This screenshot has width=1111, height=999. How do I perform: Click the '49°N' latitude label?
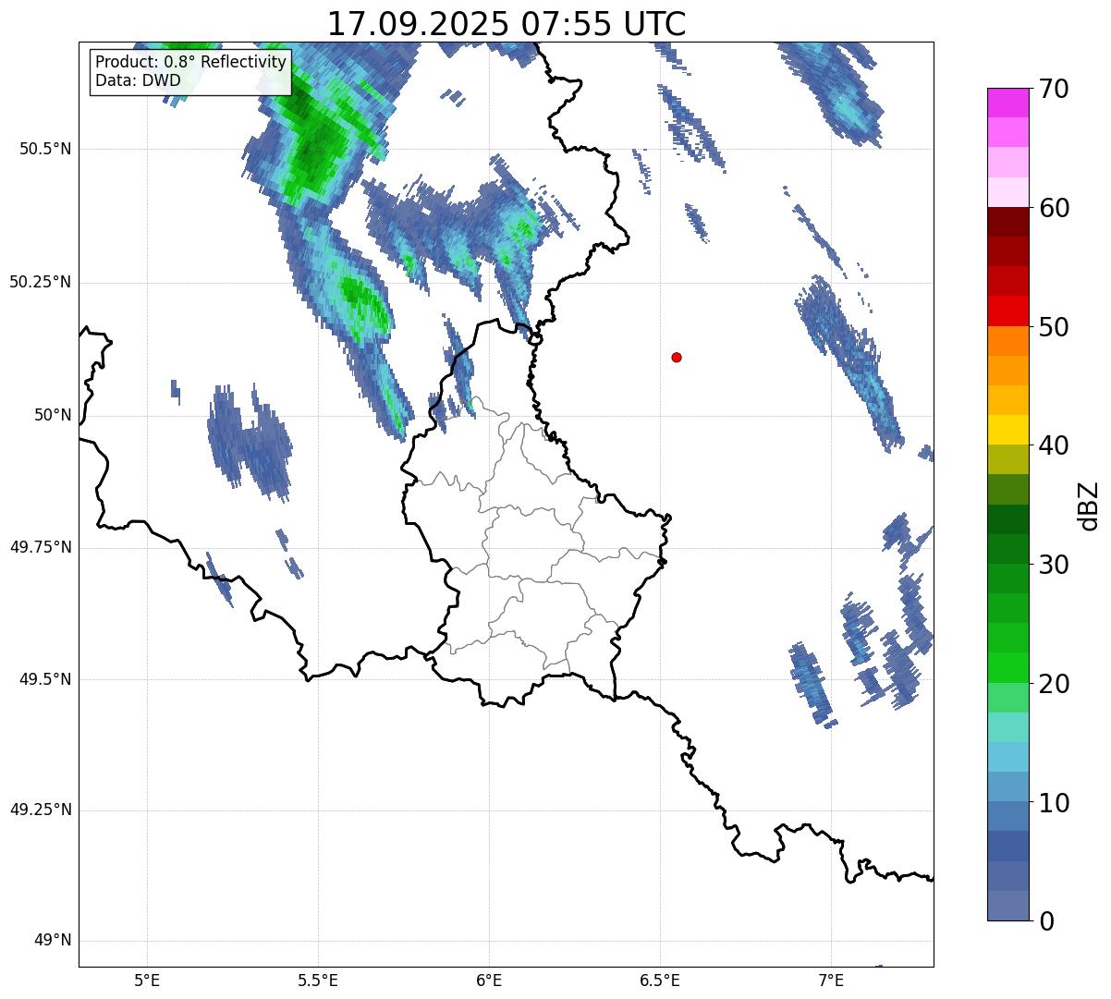(53, 941)
